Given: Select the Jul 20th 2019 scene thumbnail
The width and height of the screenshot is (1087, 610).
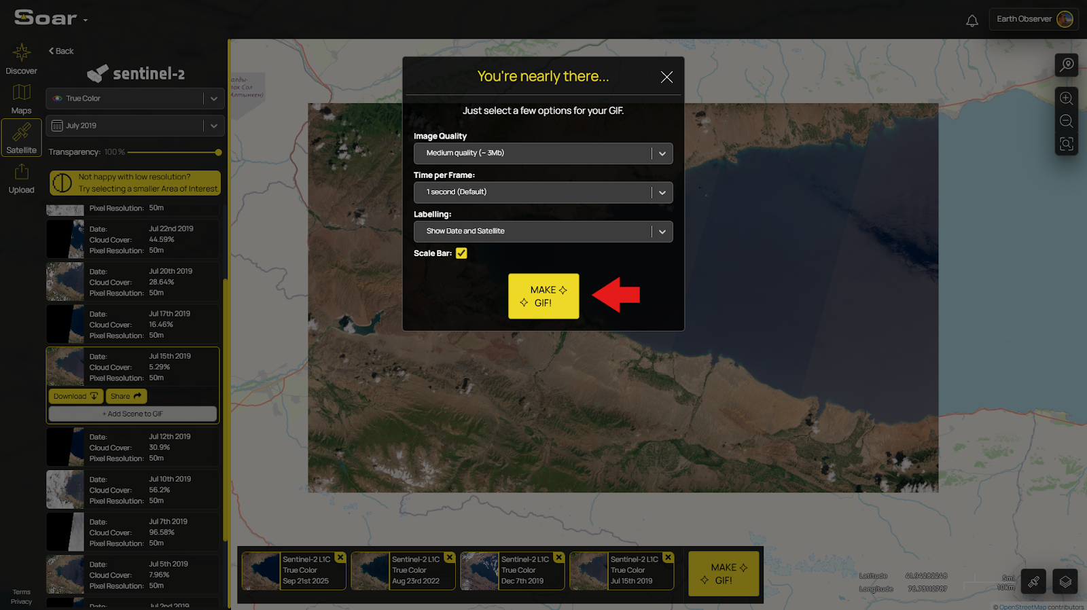Looking at the screenshot, I should 65,282.
